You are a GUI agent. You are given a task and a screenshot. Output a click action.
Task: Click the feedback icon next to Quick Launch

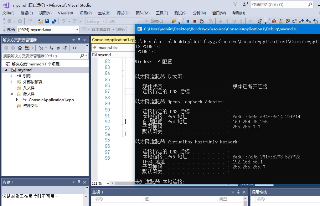[x=245, y=4]
